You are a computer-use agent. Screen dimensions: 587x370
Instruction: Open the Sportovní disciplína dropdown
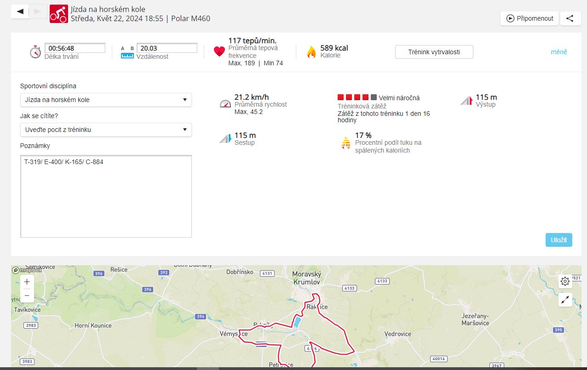pyautogui.click(x=106, y=100)
